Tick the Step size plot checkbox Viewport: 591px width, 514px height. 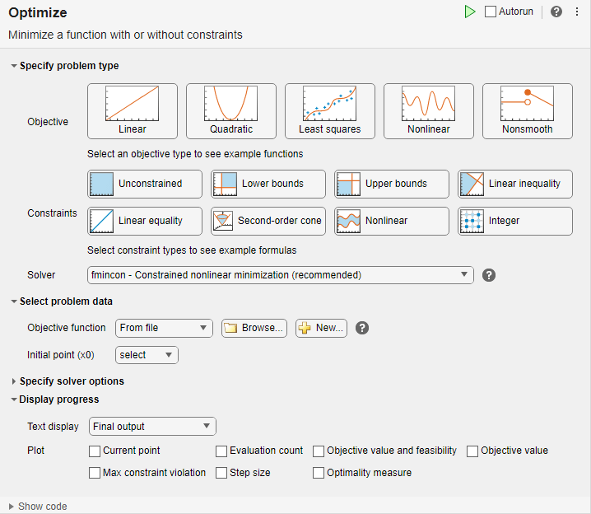point(221,473)
